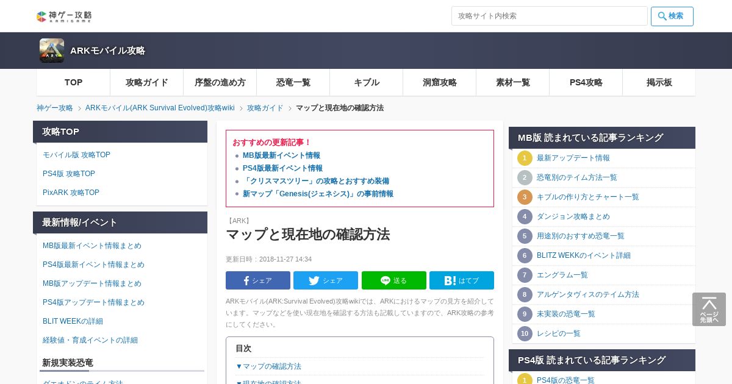Click the 目次 table of contents label
This screenshot has height=384, width=732.
pyautogui.click(x=243, y=349)
